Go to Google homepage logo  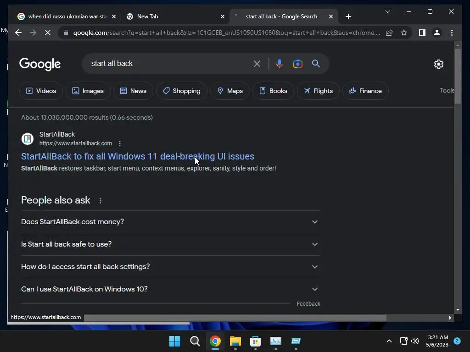click(x=40, y=64)
